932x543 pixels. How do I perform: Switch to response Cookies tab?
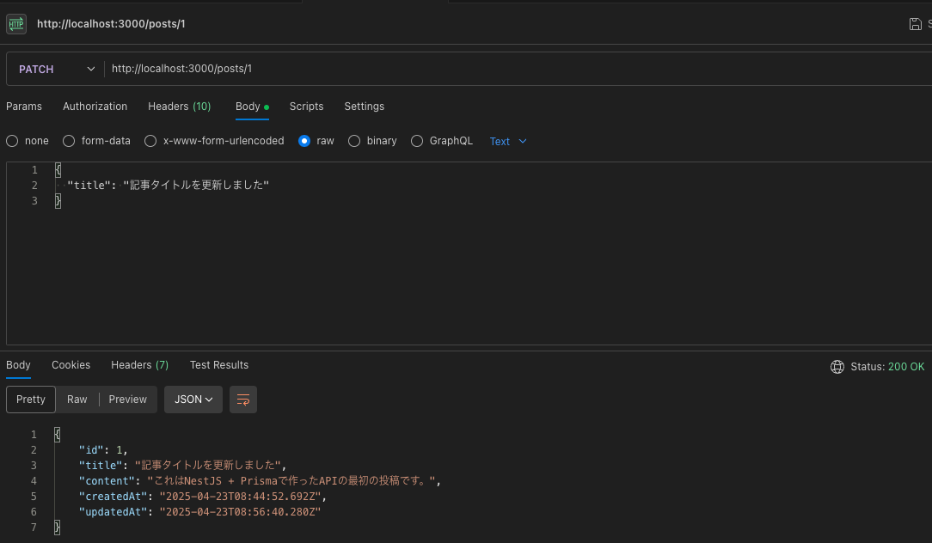tap(71, 365)
